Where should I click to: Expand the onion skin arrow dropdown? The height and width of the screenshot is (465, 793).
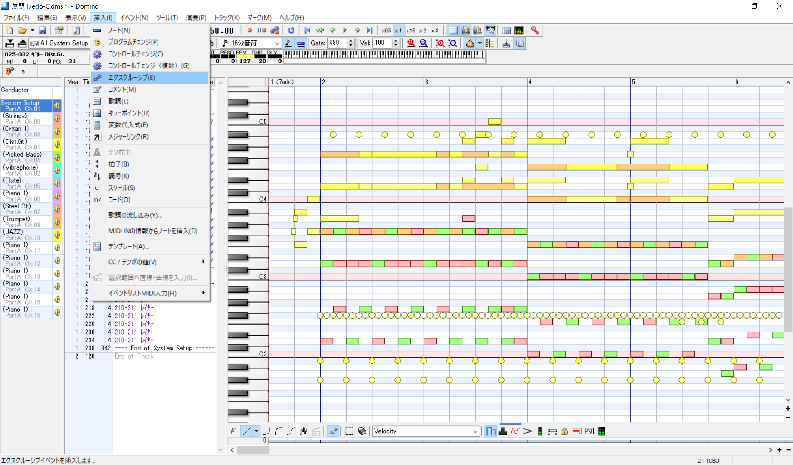pyautogui.click(x=480, y=43)
